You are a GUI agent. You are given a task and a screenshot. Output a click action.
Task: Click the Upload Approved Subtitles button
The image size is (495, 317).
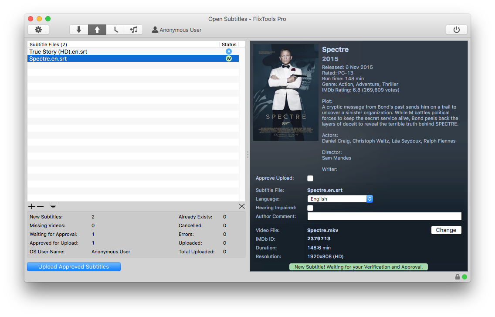74,267
